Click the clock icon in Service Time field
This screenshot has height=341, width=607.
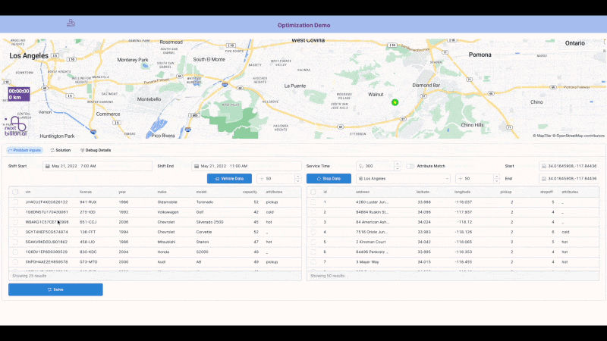tap(361, 166)
